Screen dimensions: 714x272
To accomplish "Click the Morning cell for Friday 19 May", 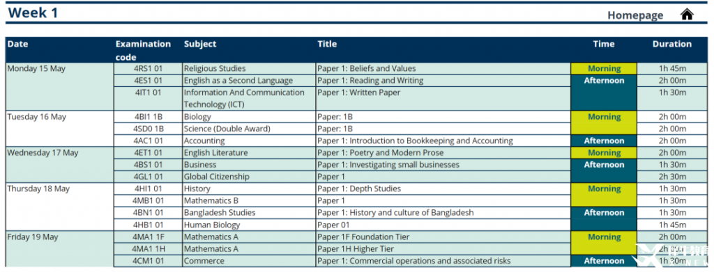I will pos(604,243).
